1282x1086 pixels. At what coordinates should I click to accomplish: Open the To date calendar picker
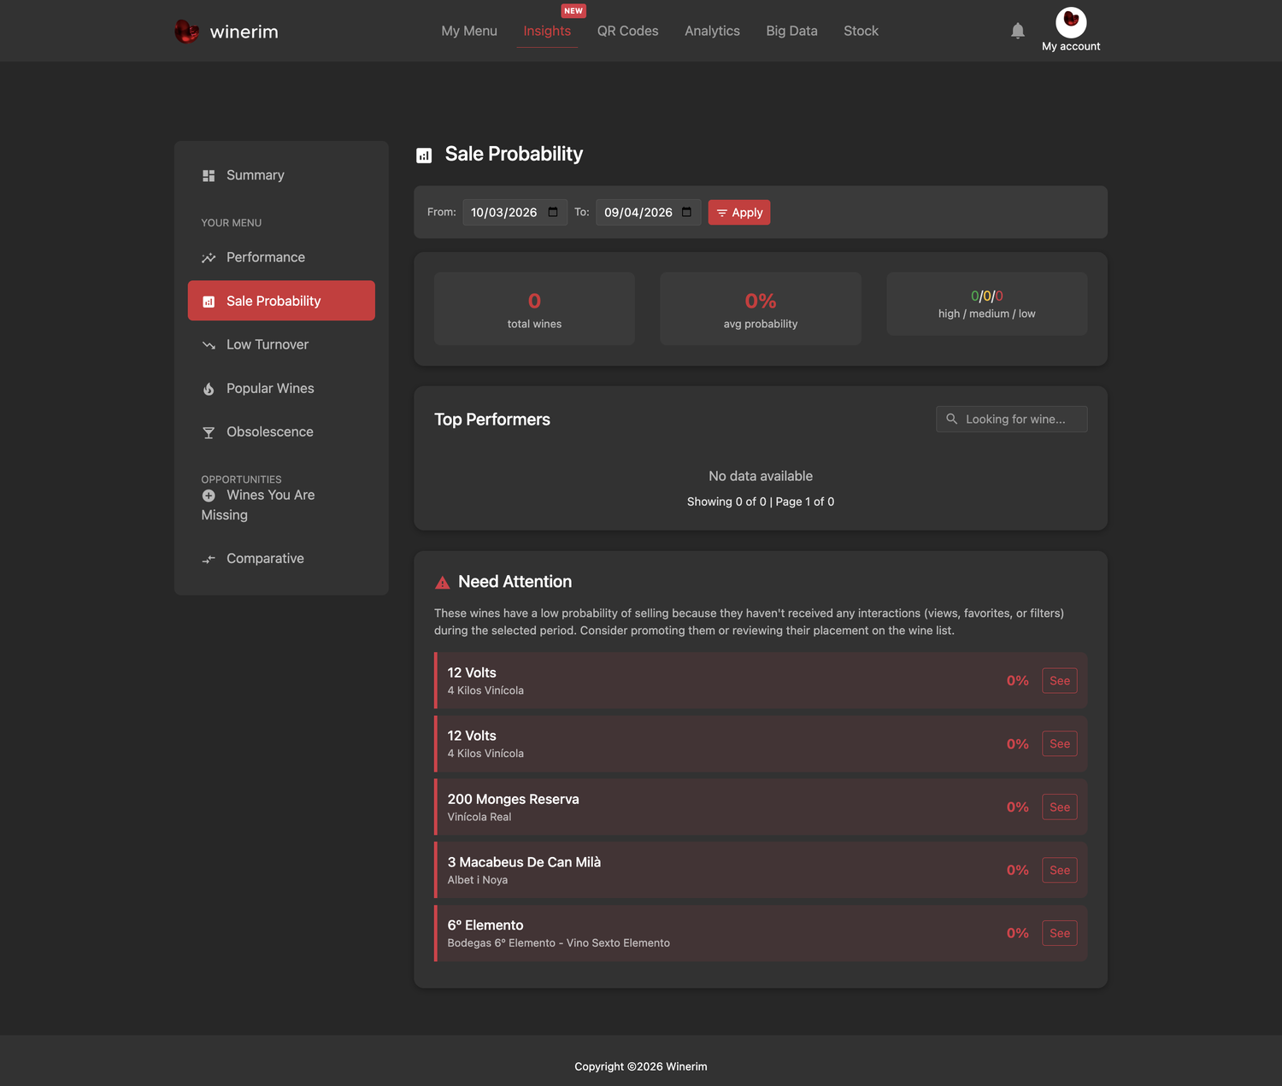coord(686,212)
